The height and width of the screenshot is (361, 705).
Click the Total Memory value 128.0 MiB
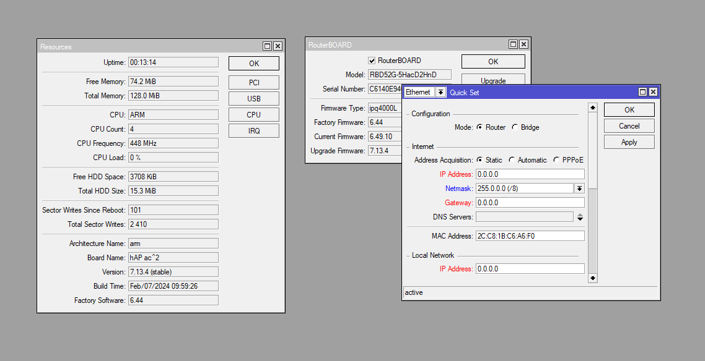coord(173,96)
